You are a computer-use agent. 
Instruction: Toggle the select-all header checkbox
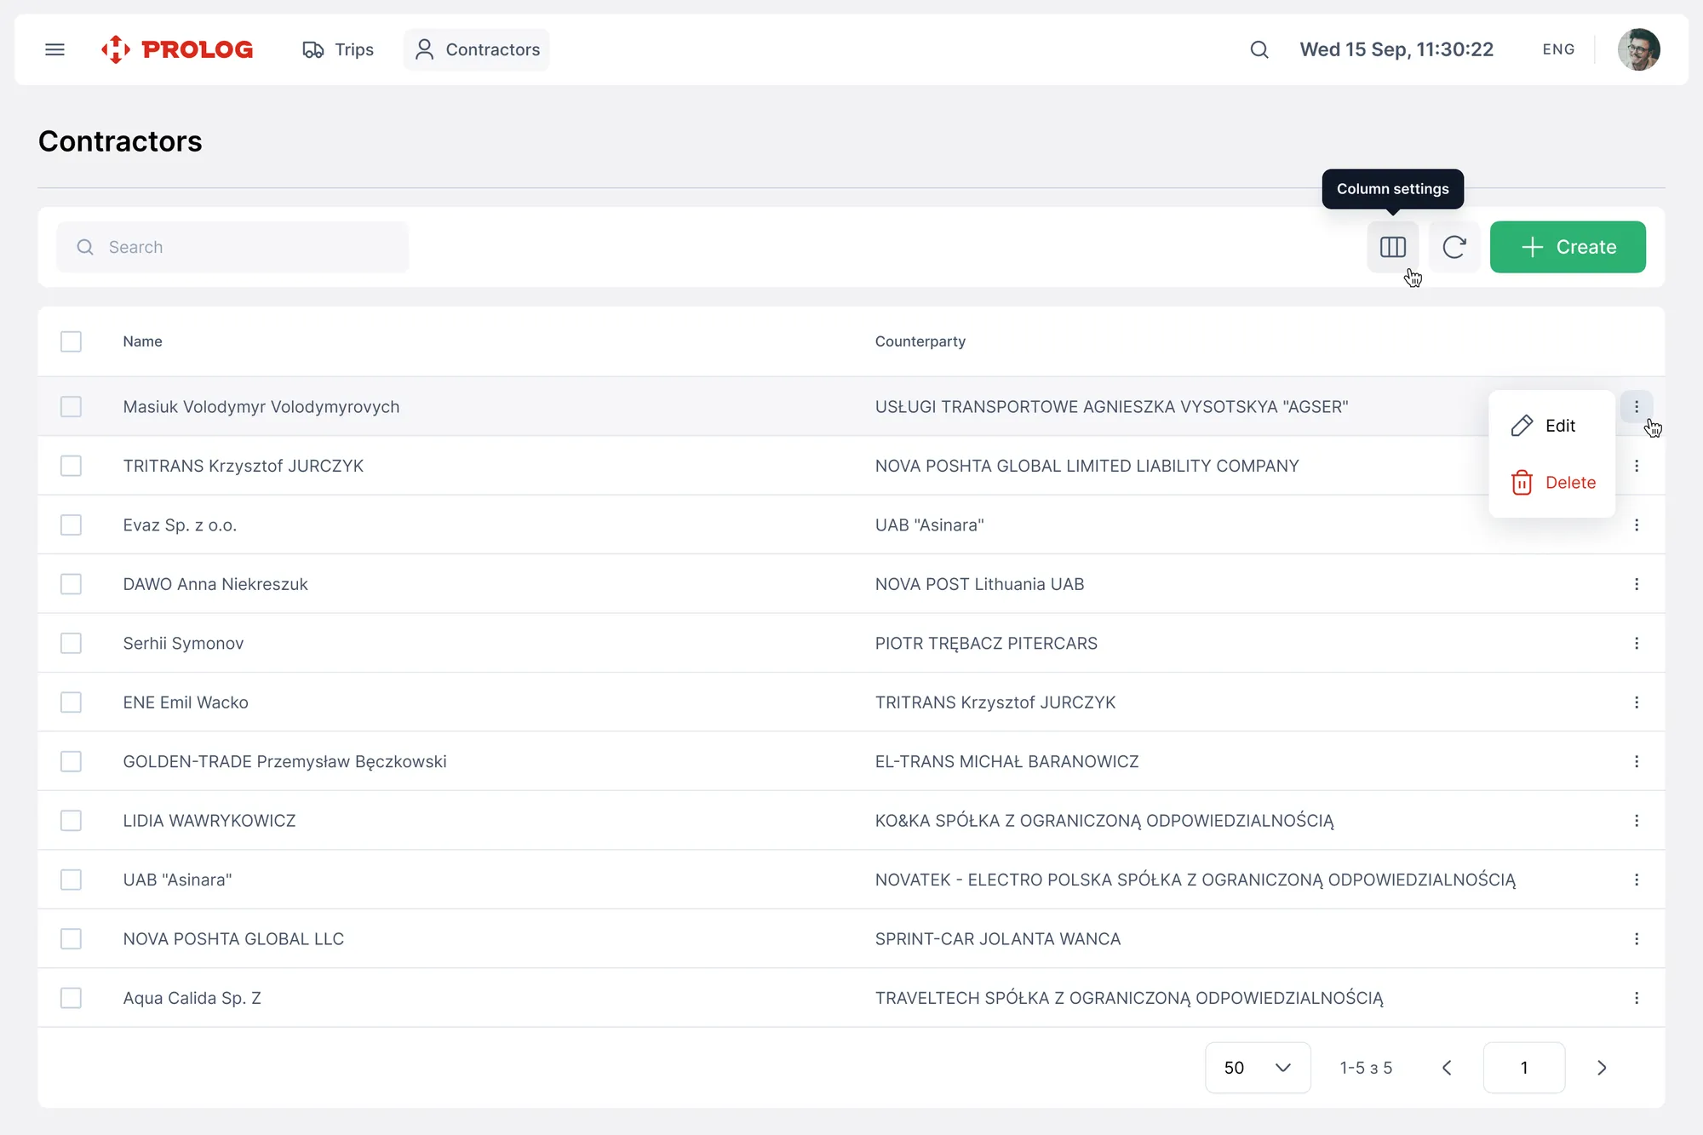(71, 341)
